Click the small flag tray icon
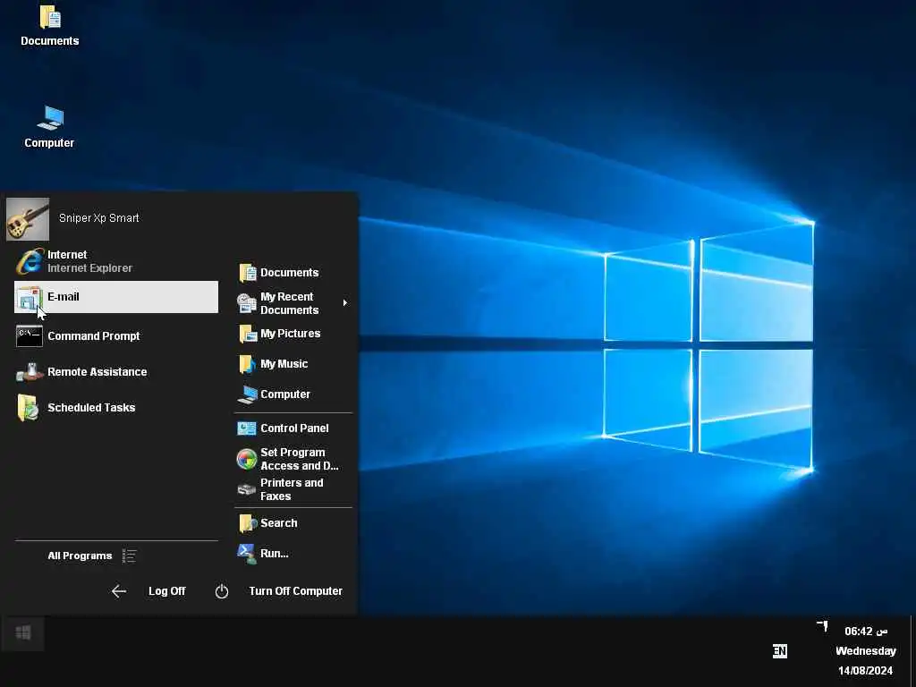This screenshot has width=916, height=687. click(823, 626)
